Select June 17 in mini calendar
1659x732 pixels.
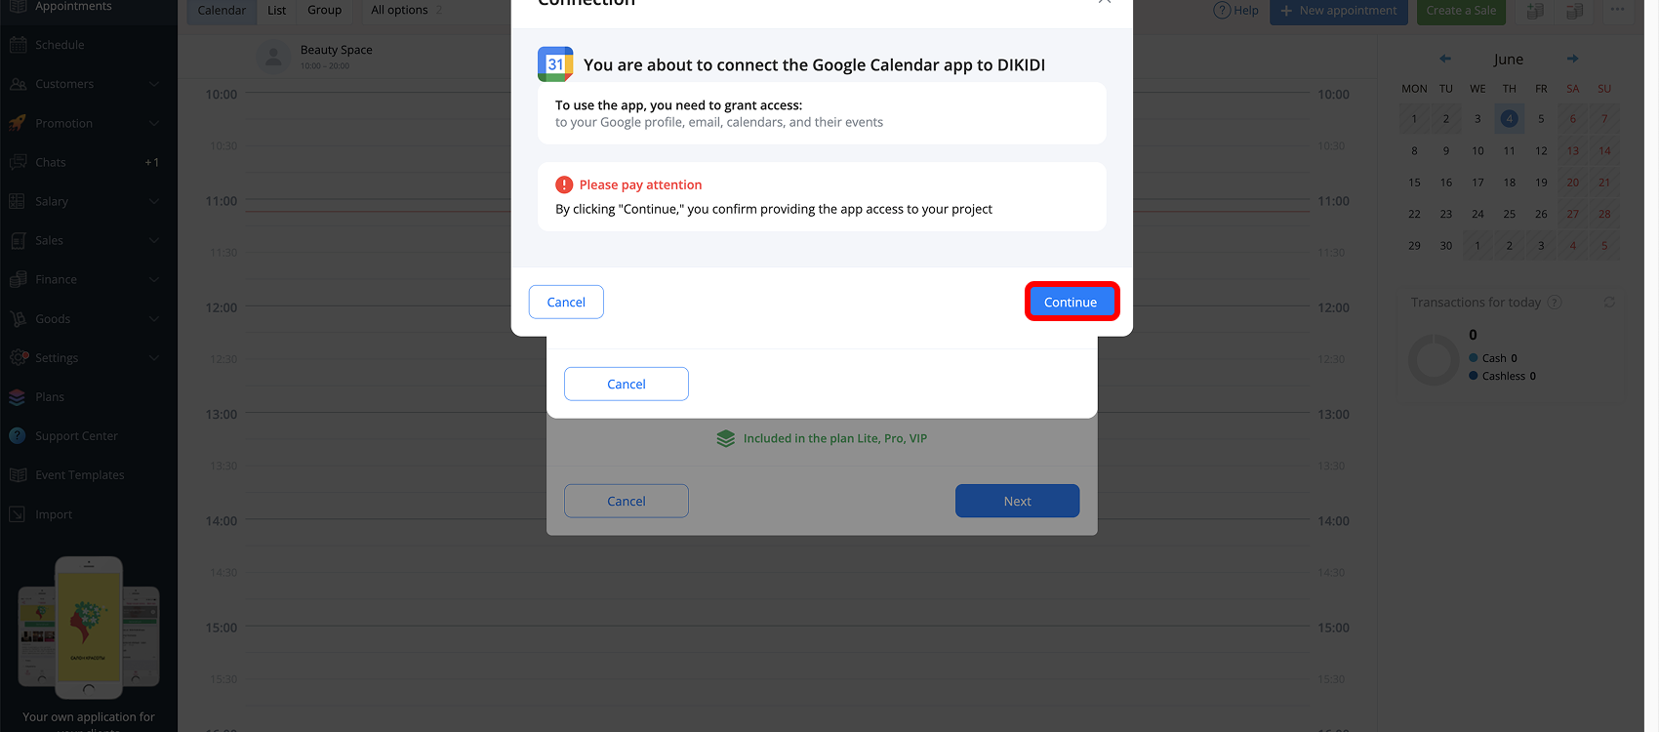pos(1477,183)
